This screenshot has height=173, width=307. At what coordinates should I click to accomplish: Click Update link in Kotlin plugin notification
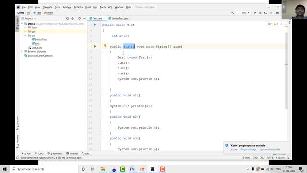coord(234,149)
